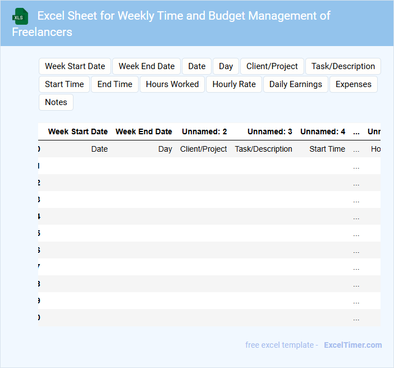The width and height of the screenshot is (394, 368).
Task: Select the Client/Project tag
Action: (272, 66)
